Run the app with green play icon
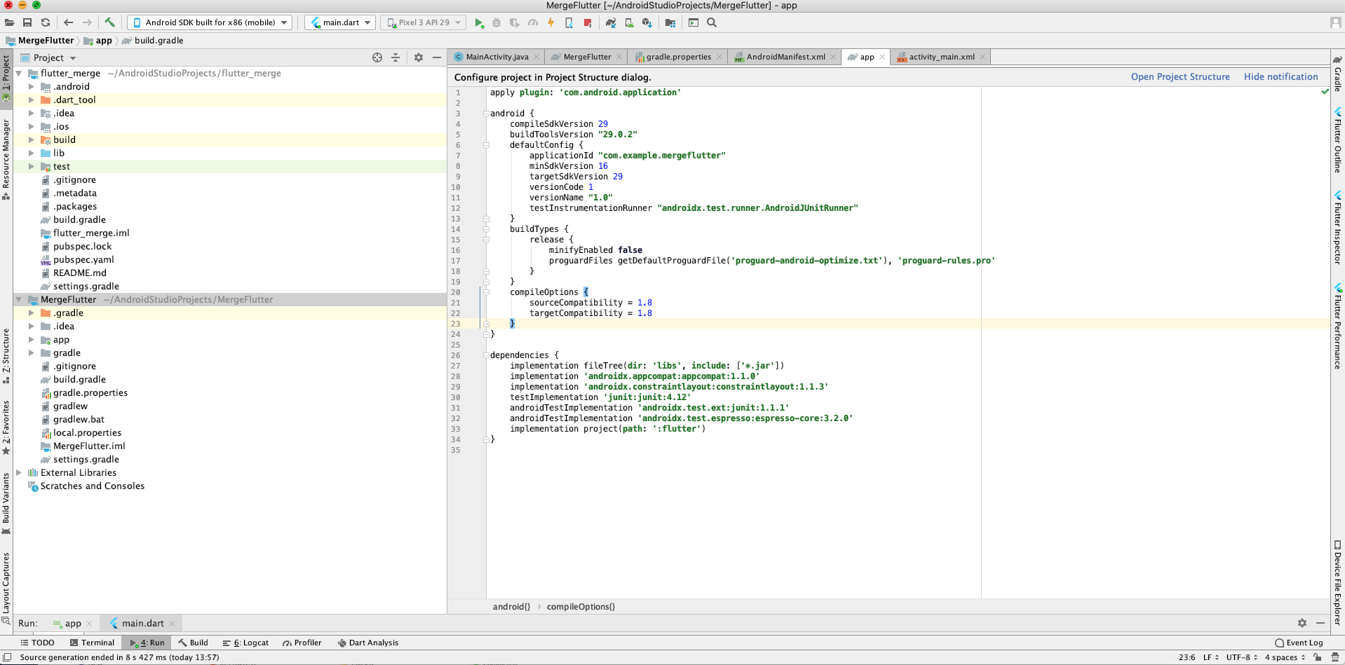Viewport: 1345px width, 665px height. [479, 22]
